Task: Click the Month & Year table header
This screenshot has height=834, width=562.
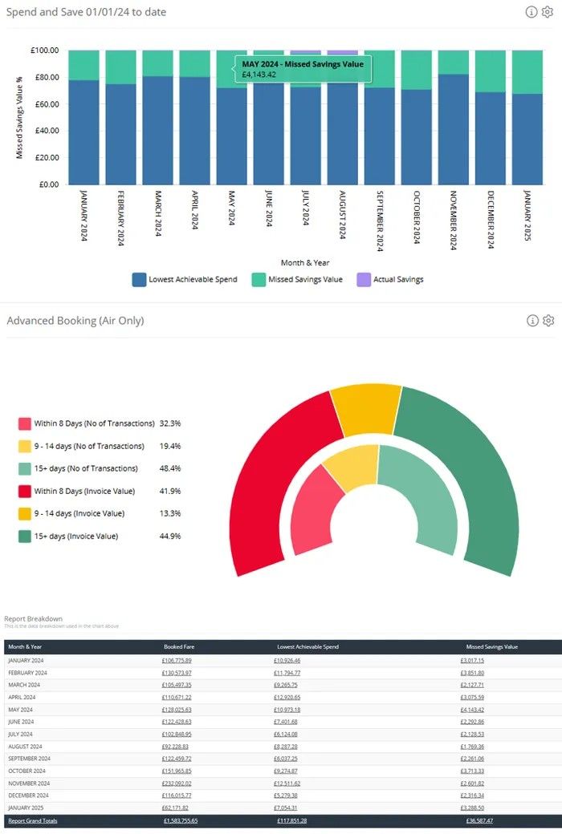Action: tap(26, 646)
